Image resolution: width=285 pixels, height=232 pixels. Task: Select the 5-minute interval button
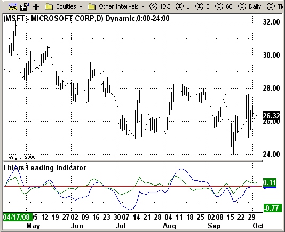pyautogui.click(x=202, y=7)
